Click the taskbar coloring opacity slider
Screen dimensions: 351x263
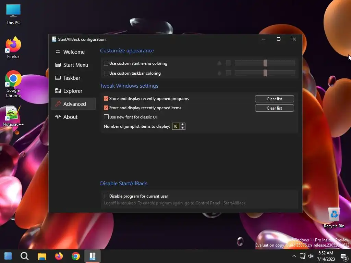tap(265, 73)
